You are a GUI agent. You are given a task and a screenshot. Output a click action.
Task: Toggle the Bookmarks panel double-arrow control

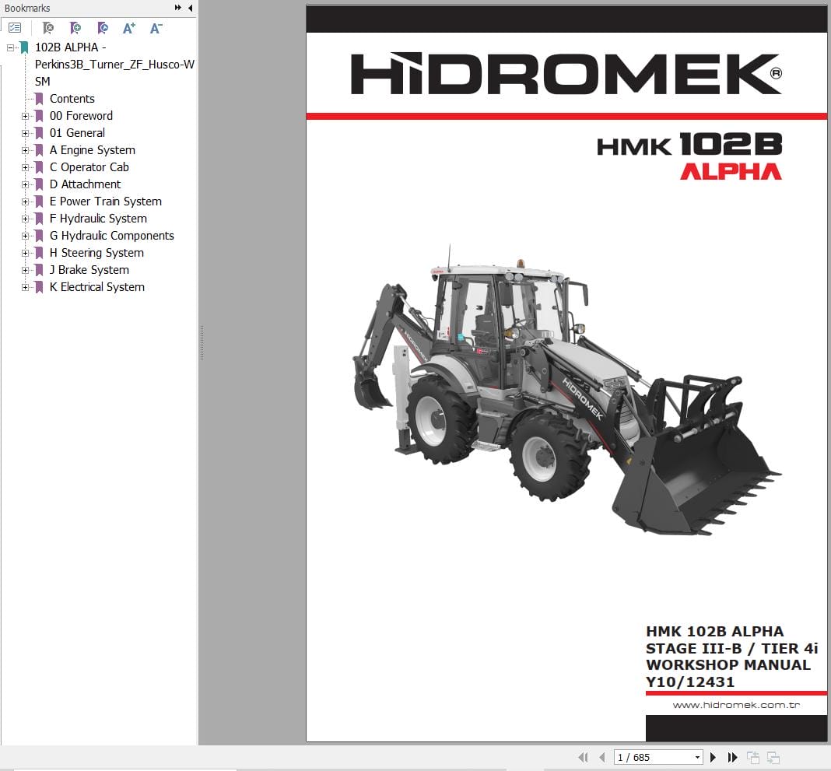(x=179, y=8)
